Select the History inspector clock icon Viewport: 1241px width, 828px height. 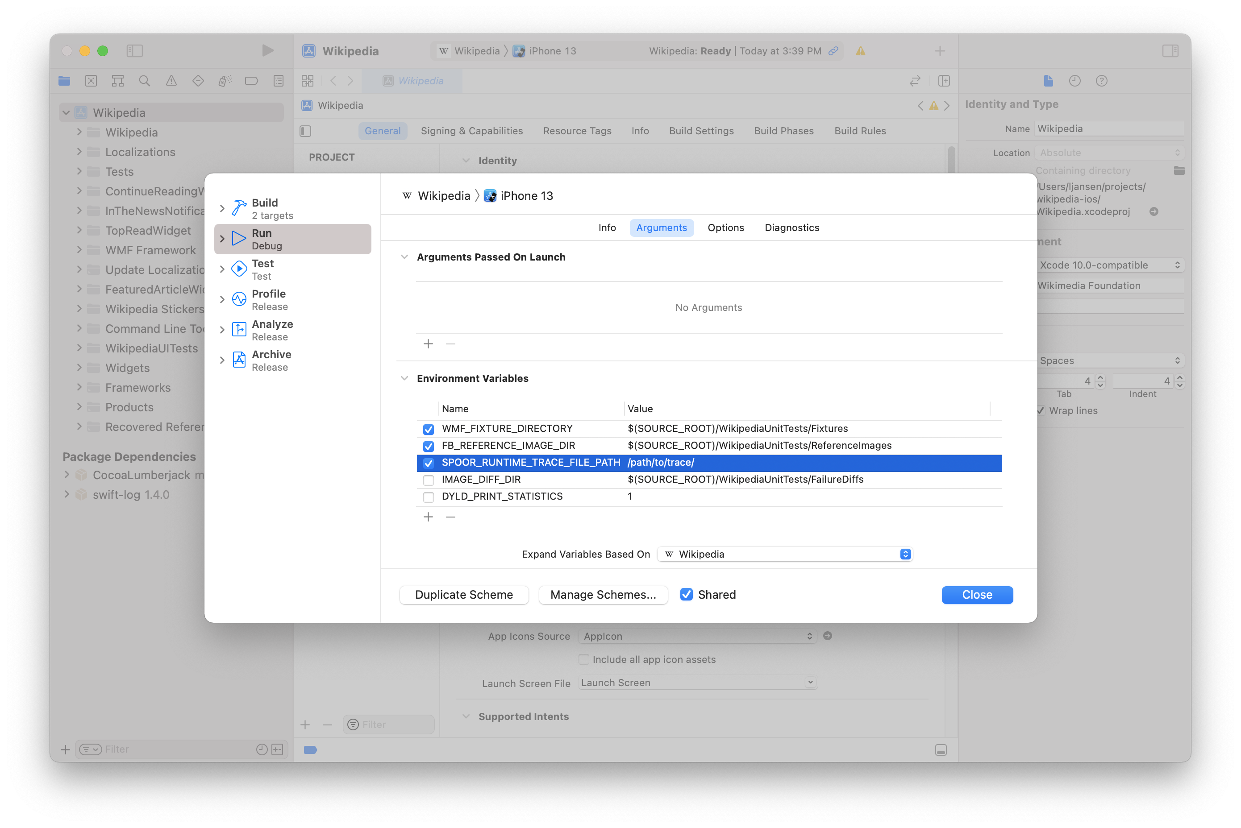(x=1074, y=81)
